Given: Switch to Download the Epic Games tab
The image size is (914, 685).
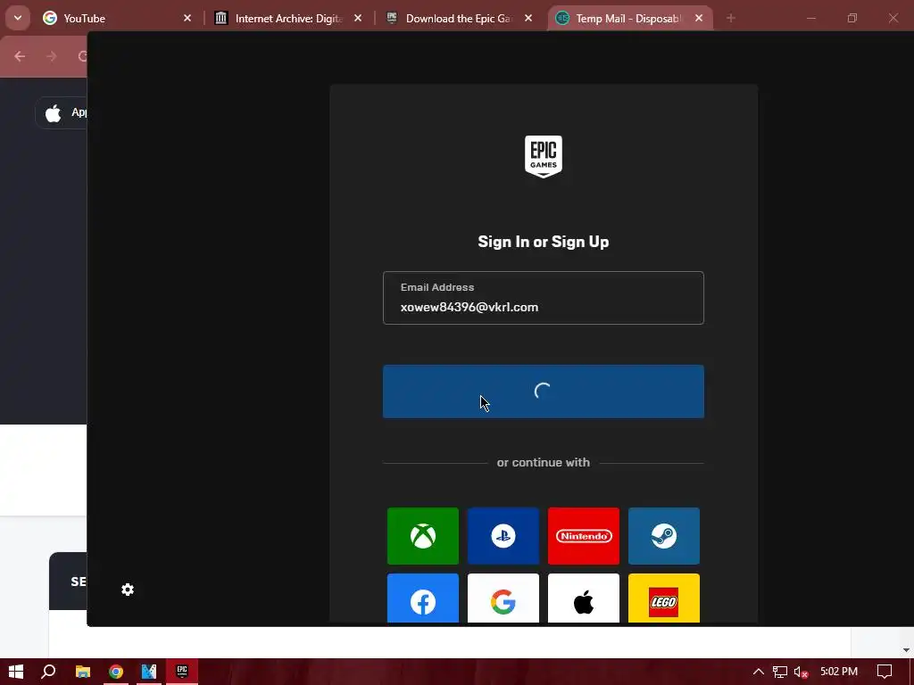Looking at the screenshot, I should click(459, 18).
